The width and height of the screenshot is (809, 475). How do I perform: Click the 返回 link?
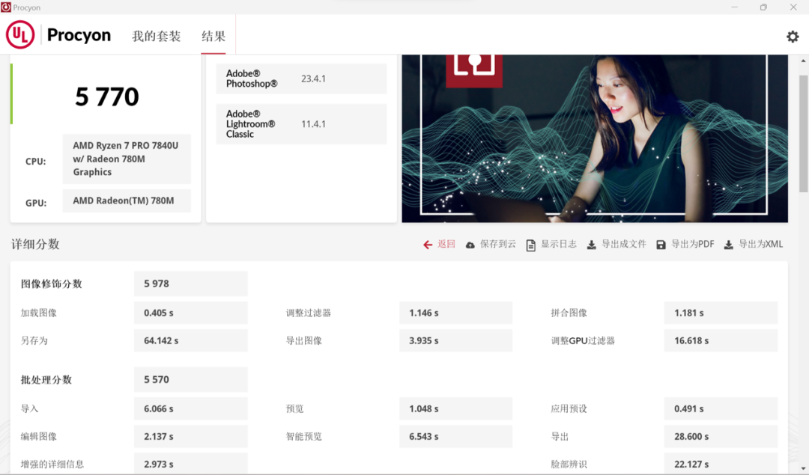(x=446, y=244)
